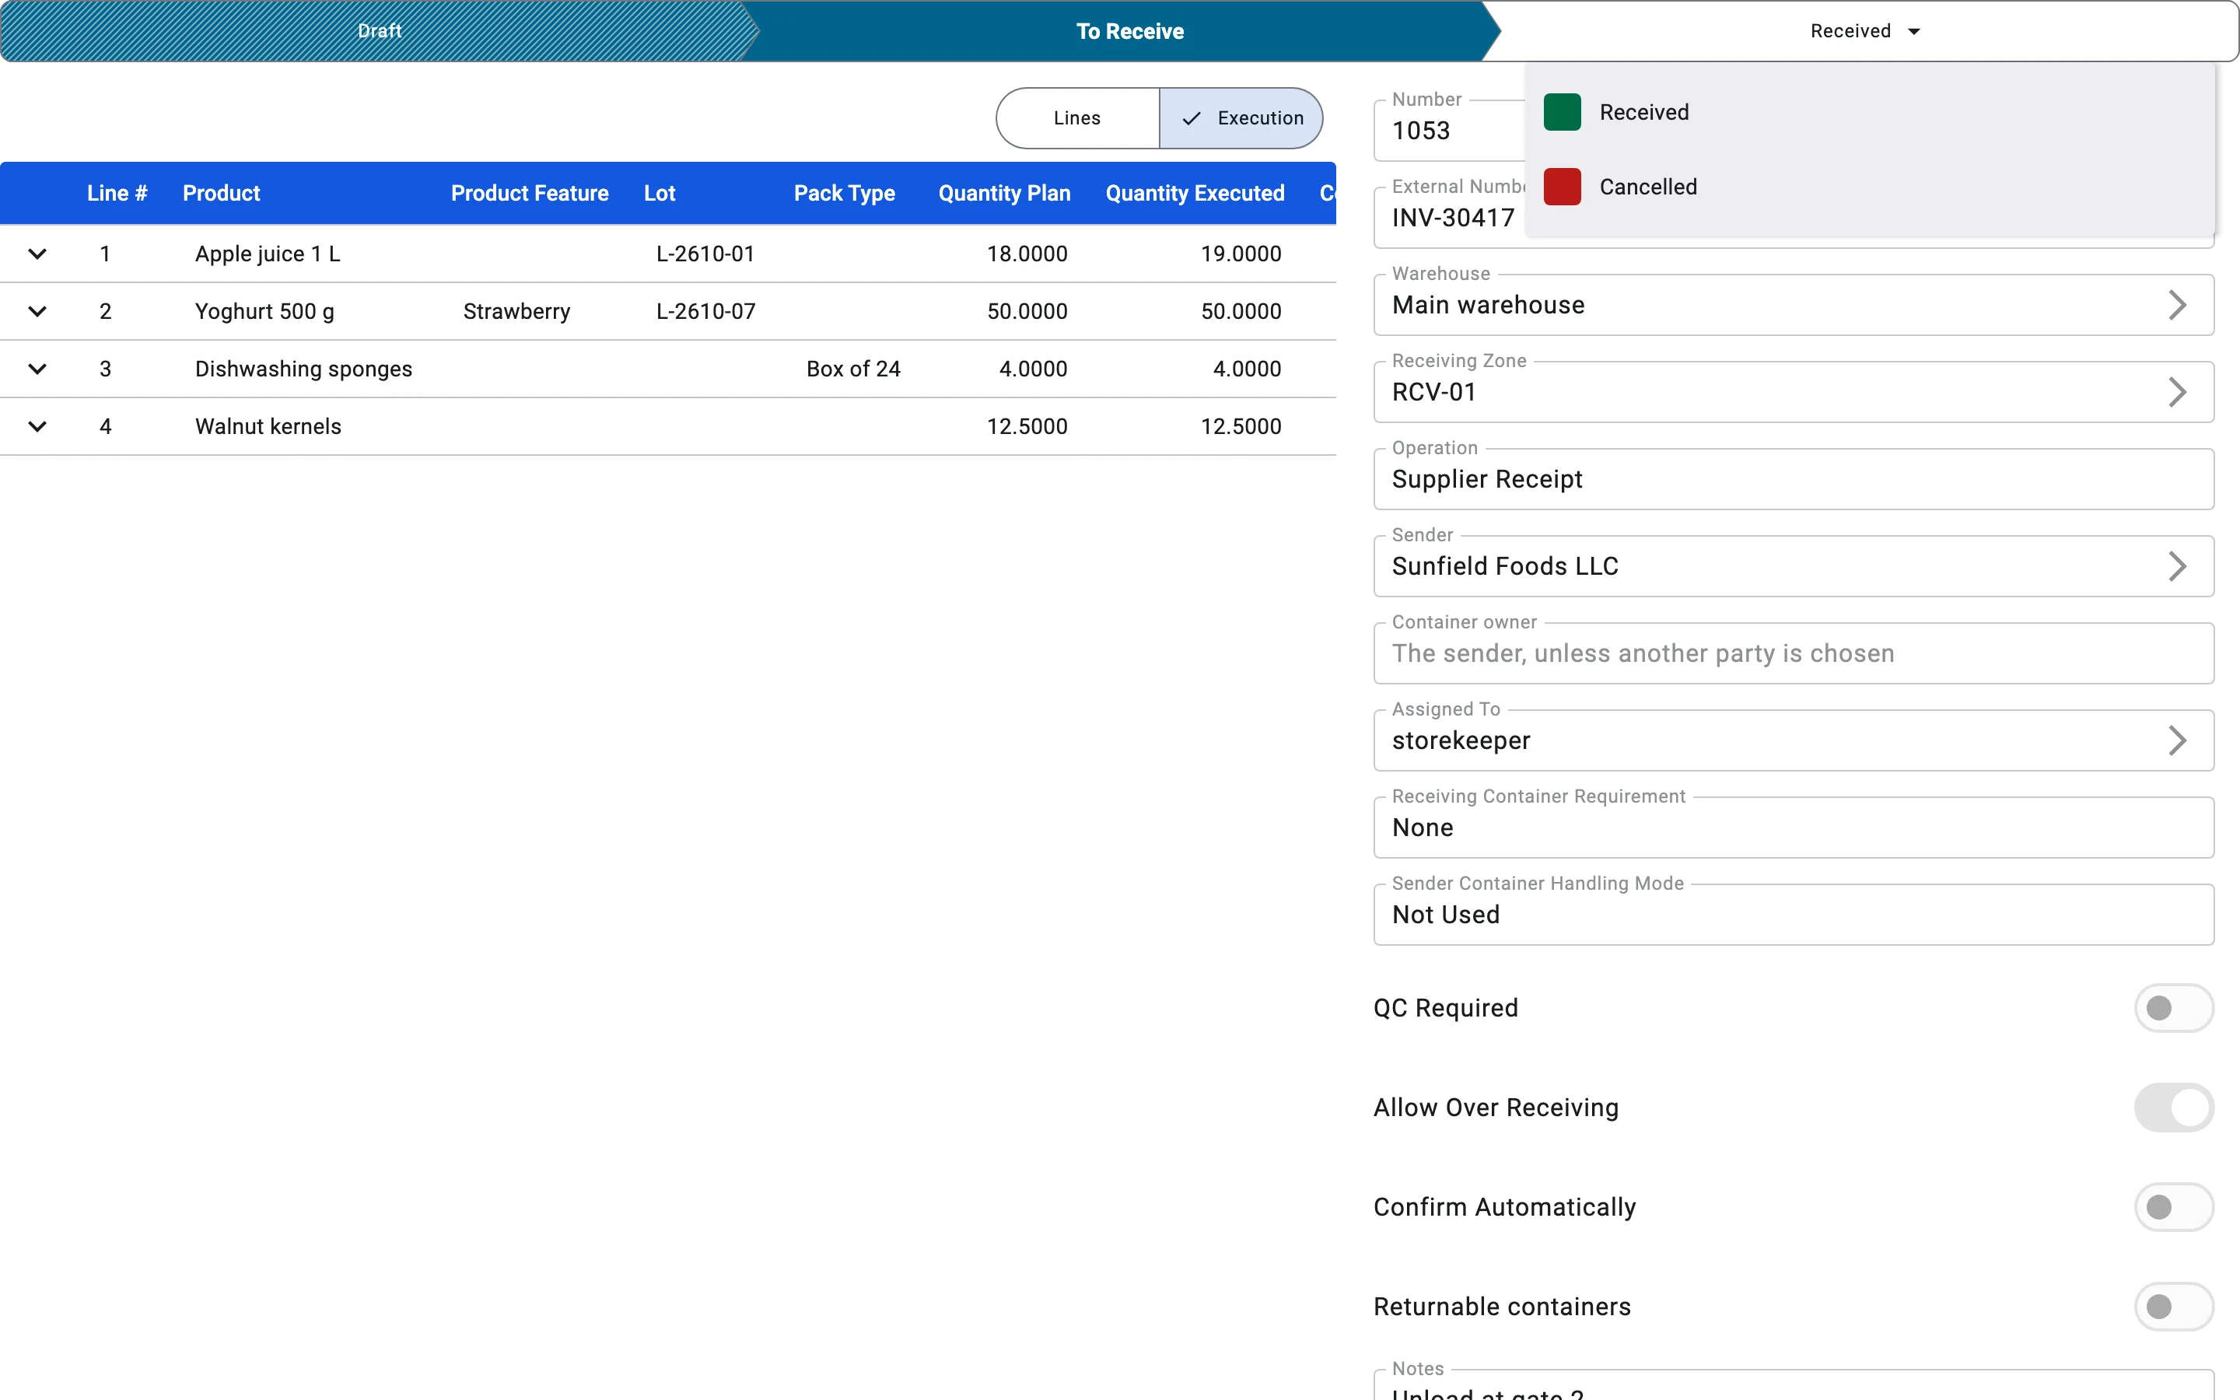Click the Number field 1053
2240x1400 pixels.
1450,131
